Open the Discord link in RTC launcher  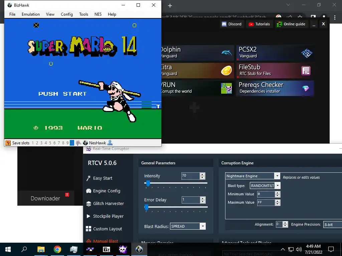232,24
